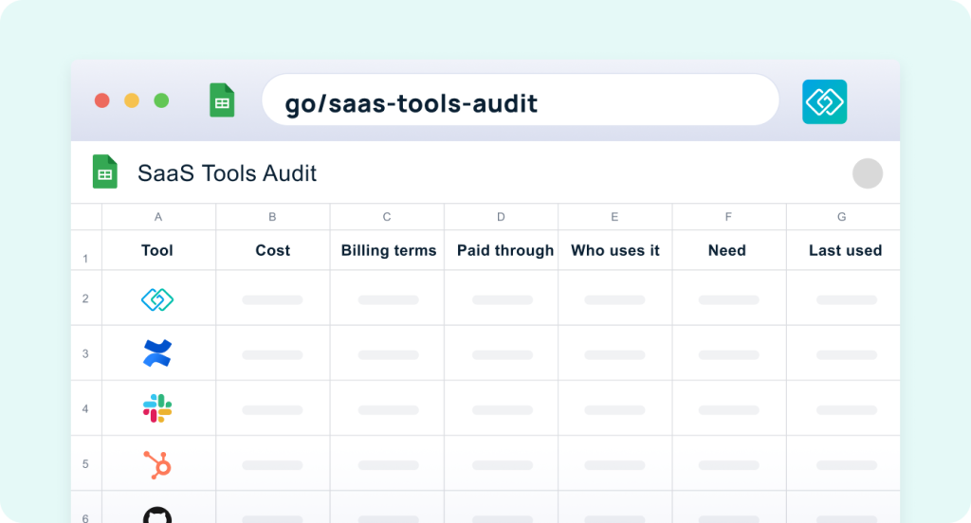The height and width of the screenshot is (523, 971).
Task: Select column G header
Action: [843, 217]
